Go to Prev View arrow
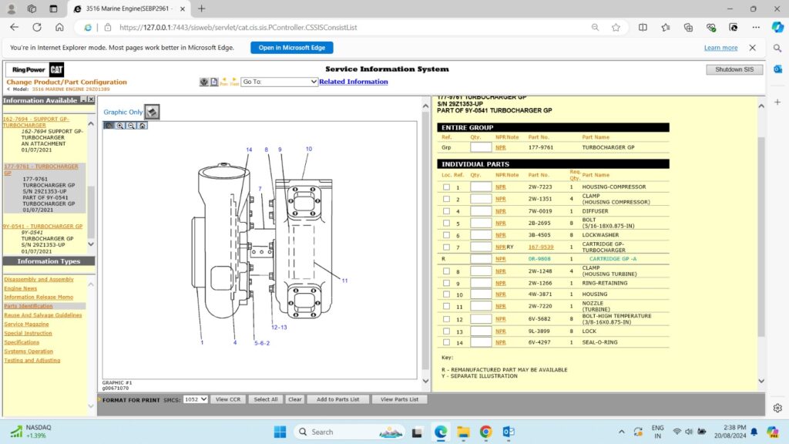789x444 pixels. tap(224, 80)
